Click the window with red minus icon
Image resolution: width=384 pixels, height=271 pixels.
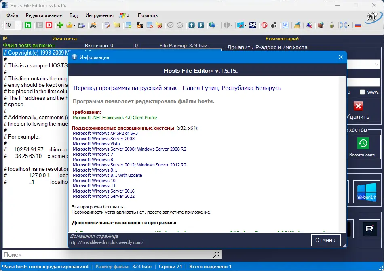coord(150,25)
